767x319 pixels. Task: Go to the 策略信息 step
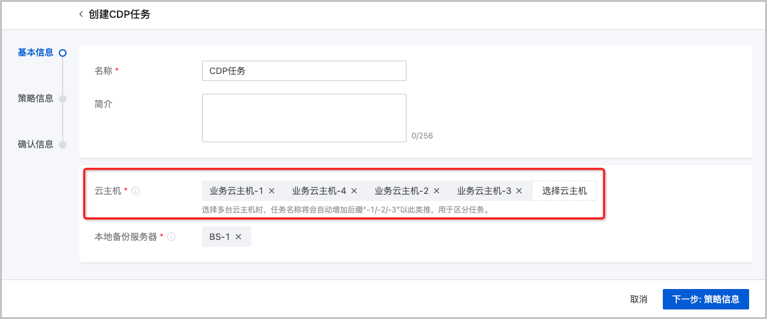click(x=36, y=98)
